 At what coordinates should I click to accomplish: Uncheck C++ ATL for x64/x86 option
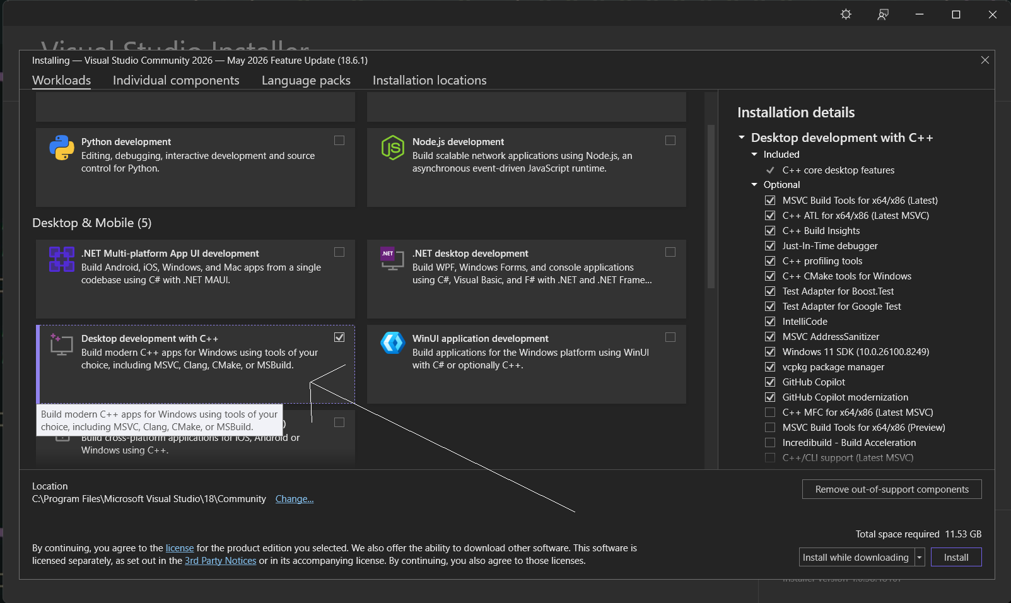(x=770, y=216)
